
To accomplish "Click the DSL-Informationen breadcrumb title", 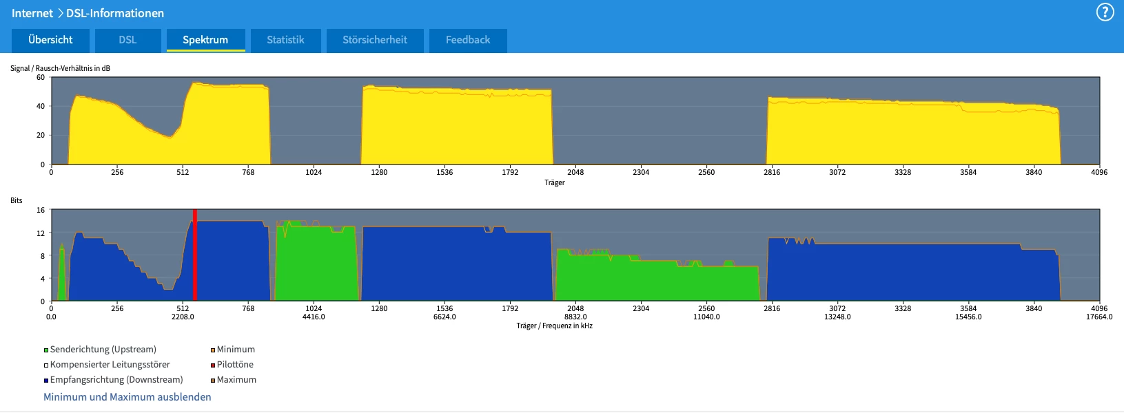I will click(x=115, y=13).
